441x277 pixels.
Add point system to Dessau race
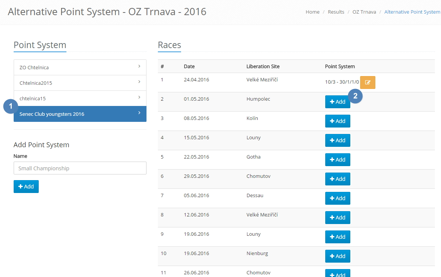tap(337, 198)
